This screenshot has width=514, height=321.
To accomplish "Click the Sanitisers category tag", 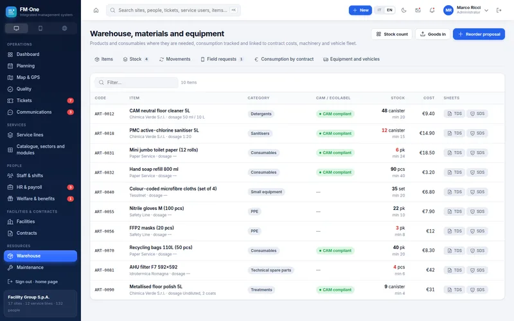I will pyautogui.click(x=260, y=134).
